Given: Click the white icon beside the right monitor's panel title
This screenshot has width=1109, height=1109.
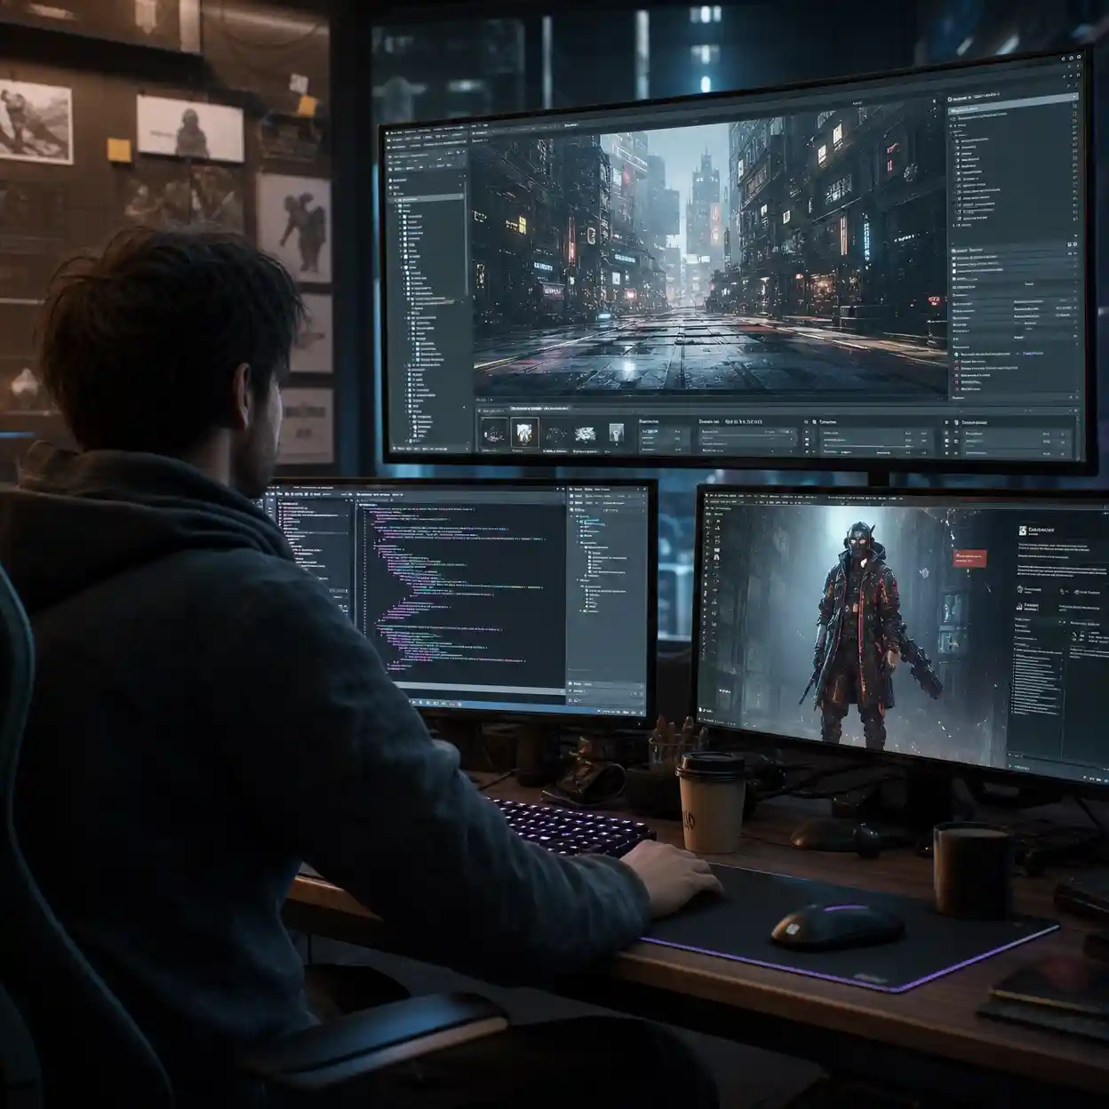Looking at the screenshot, I should 1022,530.
